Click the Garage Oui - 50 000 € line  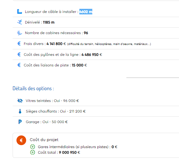47,122
